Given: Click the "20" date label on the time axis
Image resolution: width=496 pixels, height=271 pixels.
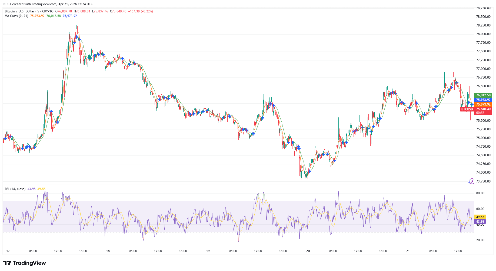Looking at the screenshot, I should [307, 251].
